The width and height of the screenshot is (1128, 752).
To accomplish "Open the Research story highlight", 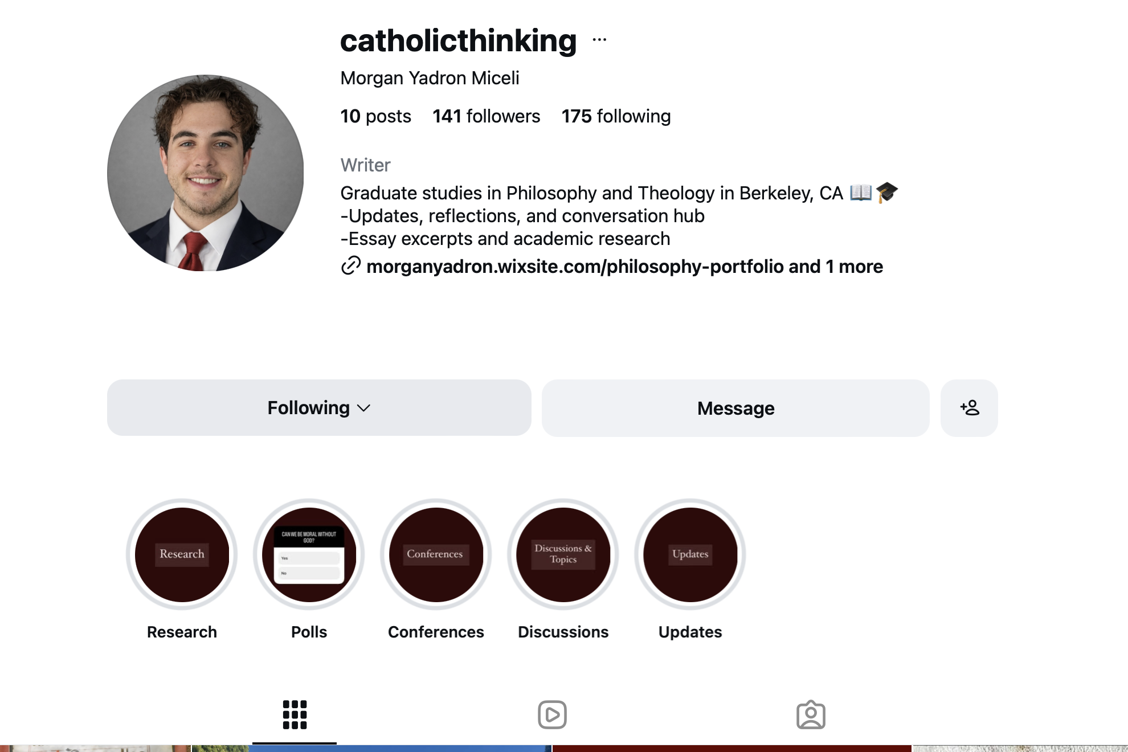I will 182,554.
